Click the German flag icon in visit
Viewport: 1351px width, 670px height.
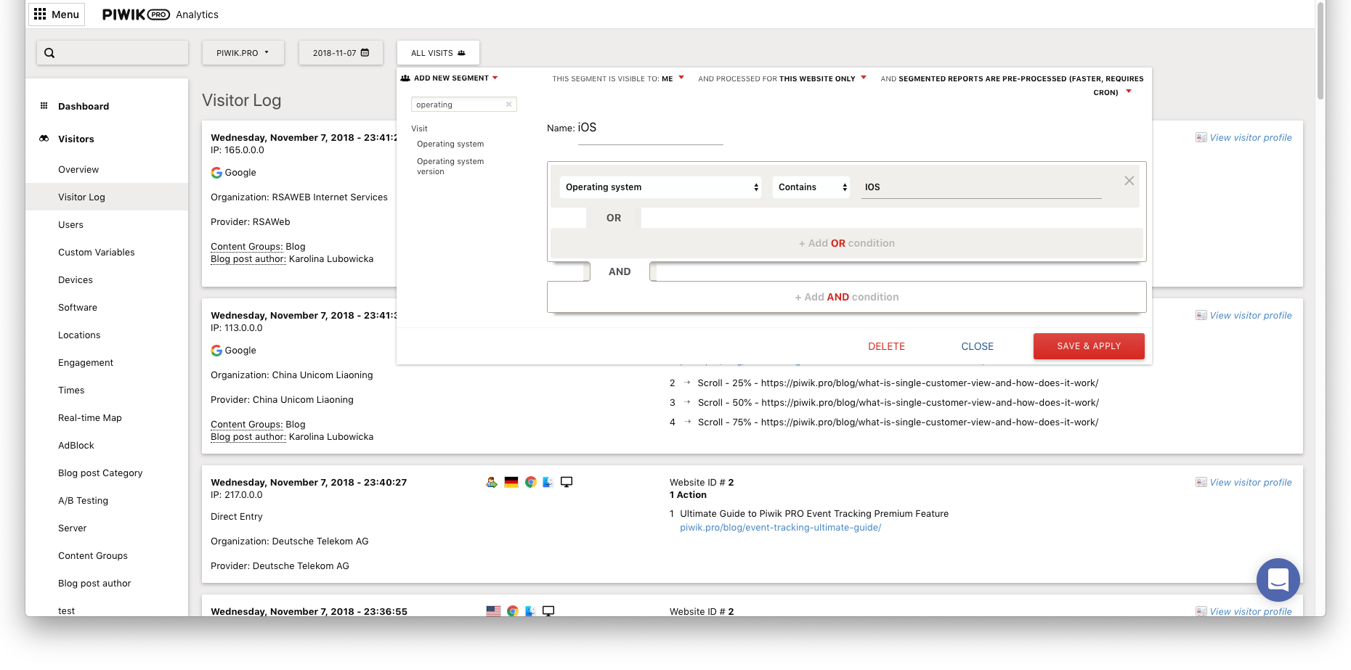(x=511, y=482)
